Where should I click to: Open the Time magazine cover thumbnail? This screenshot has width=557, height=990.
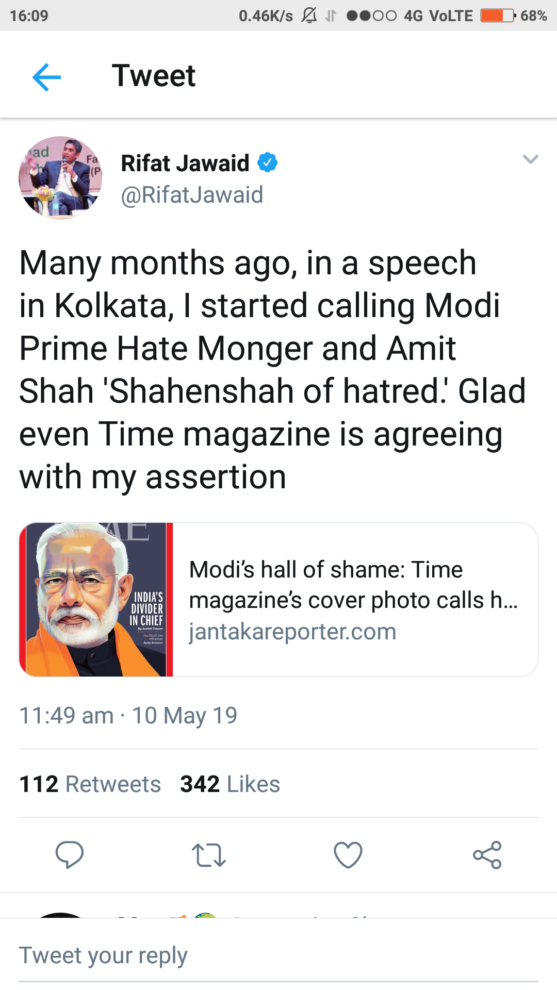pyautogui.click(x=96, y=599)
